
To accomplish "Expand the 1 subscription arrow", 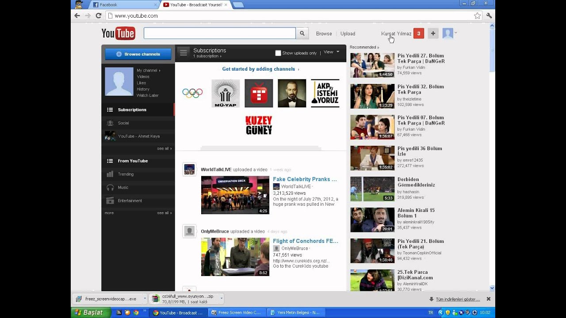I will coord(221,57).
